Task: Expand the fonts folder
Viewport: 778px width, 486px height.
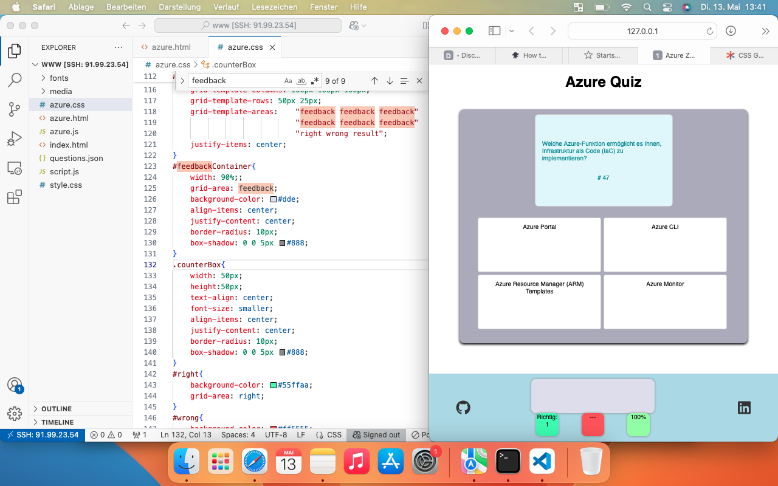Action: [x=59, y=78]
